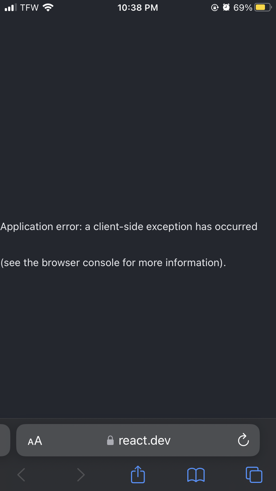Switch to the adjacent tab's address bar
Image resolution: width=276 pixels, height=491 pixels.
(4, 440)
